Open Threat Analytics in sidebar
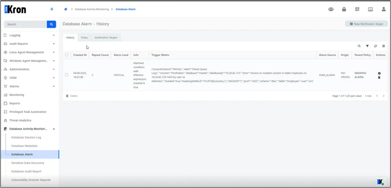The height and width of the screenshot is (188, 391). [x=20, y=120]
